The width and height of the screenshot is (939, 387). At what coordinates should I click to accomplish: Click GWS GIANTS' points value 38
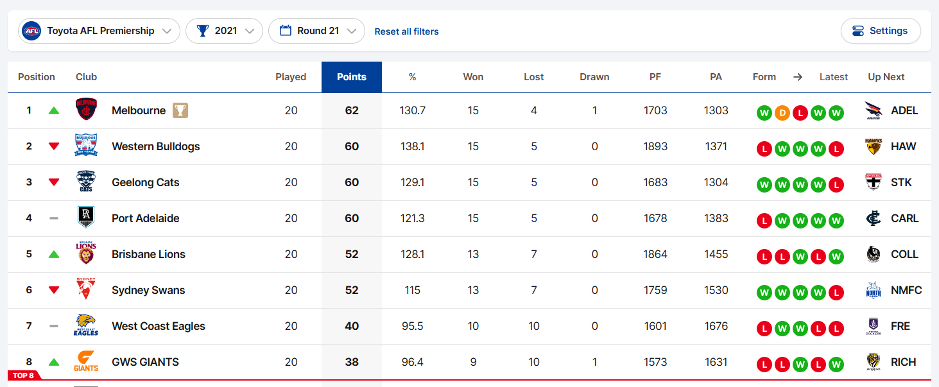352,362
